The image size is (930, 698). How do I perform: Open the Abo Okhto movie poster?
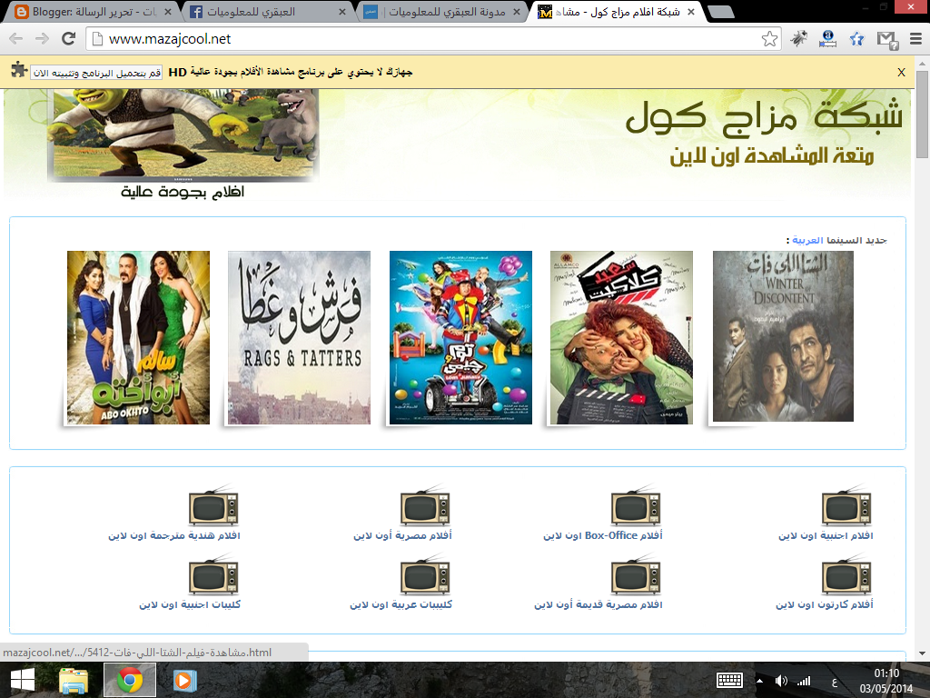point(138,337)
